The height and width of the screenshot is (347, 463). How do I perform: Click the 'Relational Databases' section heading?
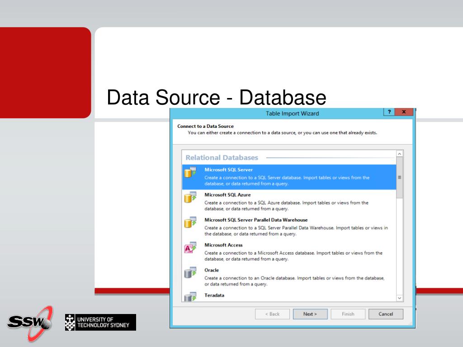(222, 158)
